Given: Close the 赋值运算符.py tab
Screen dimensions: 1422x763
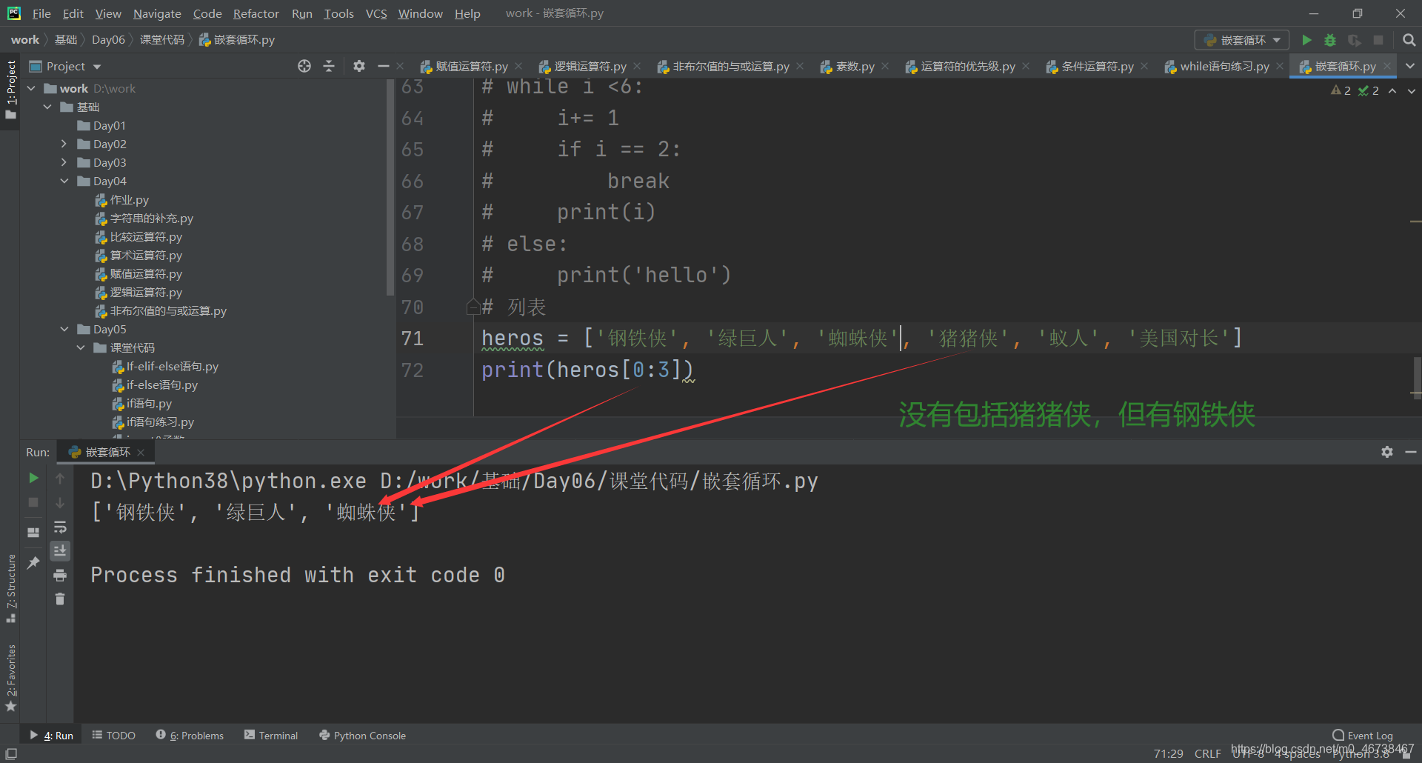Looking at the screenshot, I should tap(518, 67).
